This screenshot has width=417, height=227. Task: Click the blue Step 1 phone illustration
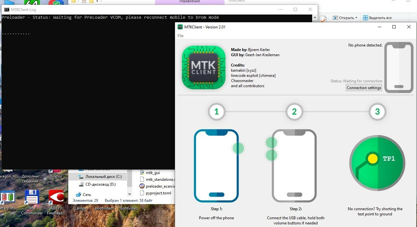point(216,166)
